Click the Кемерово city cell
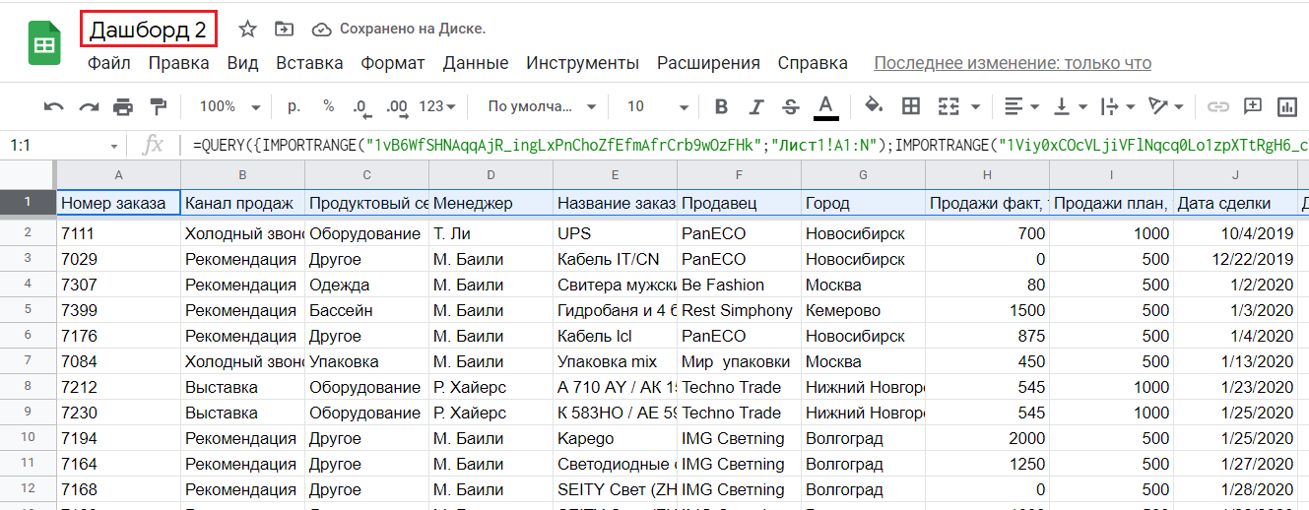Screen dimensions: 1309x510 [x=863, y=310]
